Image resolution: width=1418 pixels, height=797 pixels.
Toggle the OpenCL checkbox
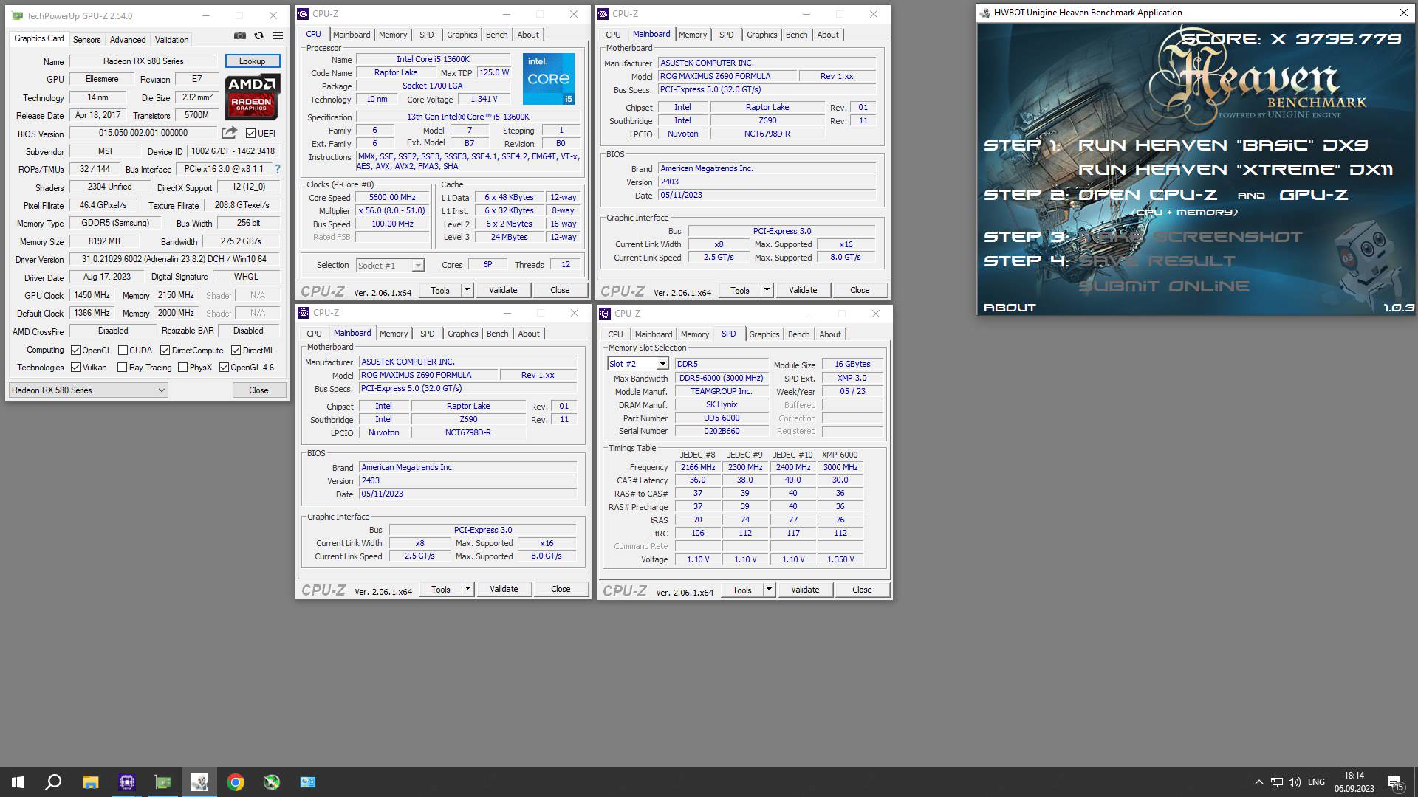pos(75,351)
